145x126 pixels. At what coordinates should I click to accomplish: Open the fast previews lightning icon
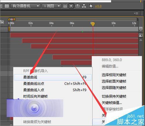click(x=71, y=6)
